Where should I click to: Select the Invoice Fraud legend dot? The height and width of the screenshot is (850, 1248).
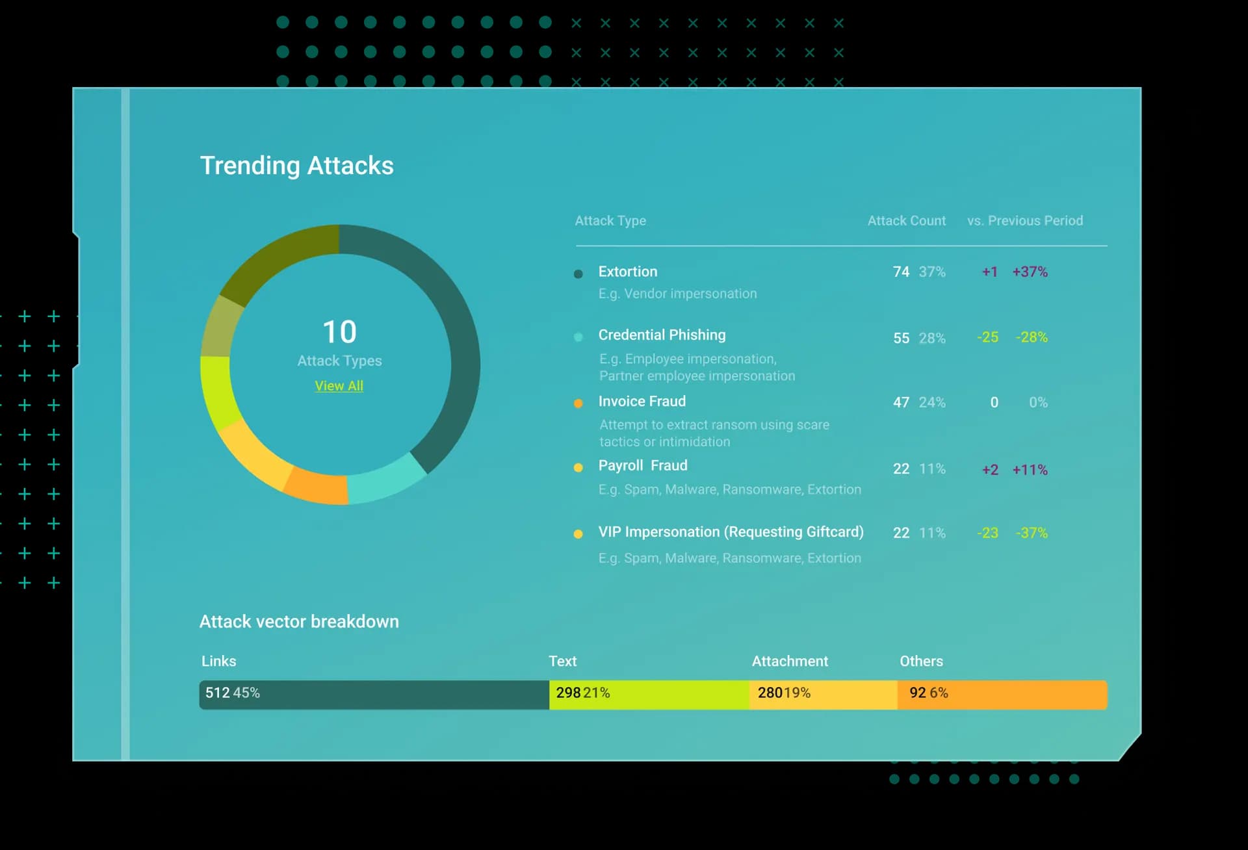coord(578,403)
